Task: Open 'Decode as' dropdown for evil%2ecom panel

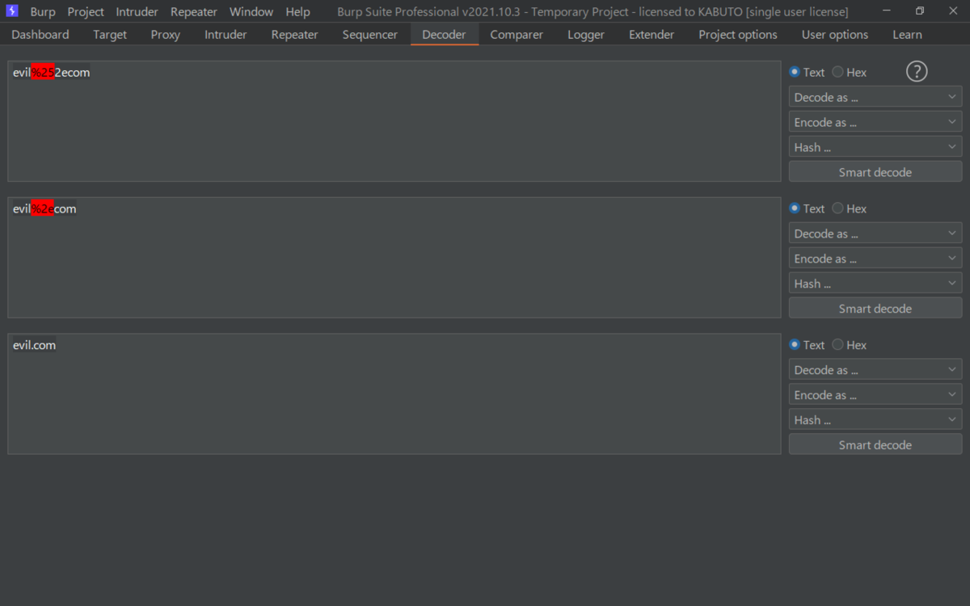Action: 875,234
